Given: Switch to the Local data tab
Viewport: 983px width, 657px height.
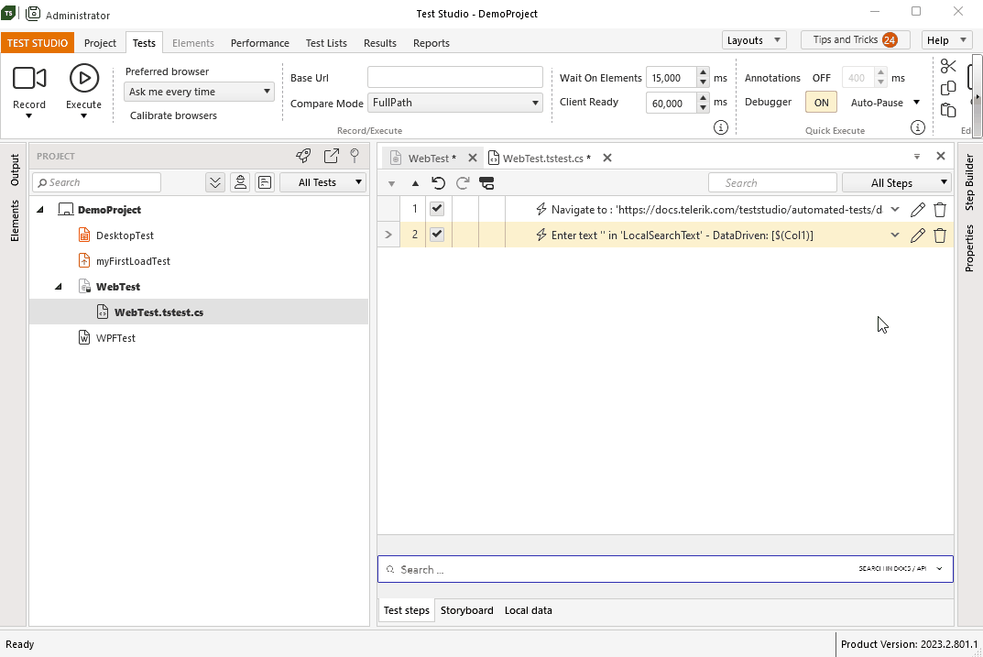Looking at the screenshot, I should (529, 610).
